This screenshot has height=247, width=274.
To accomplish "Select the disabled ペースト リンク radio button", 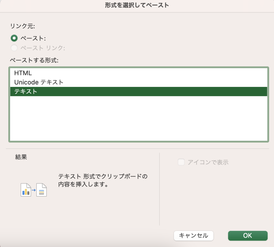I will [x=14, y=48].
